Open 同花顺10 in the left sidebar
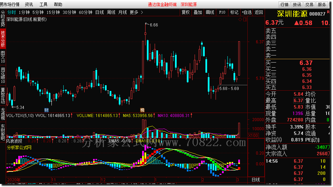Image resolution: width=333 pixels, height=187 pixels. (x=3, y=75)
